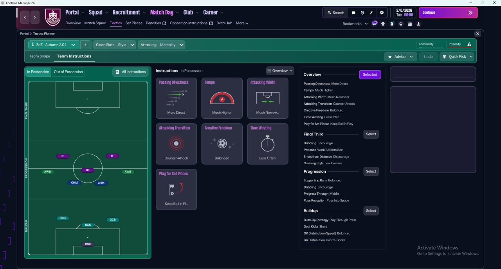Select the BCB defender marker on pitch
The height and width of the screenshot is (269, 501).
pyautogui.click(x=88, y=225)
